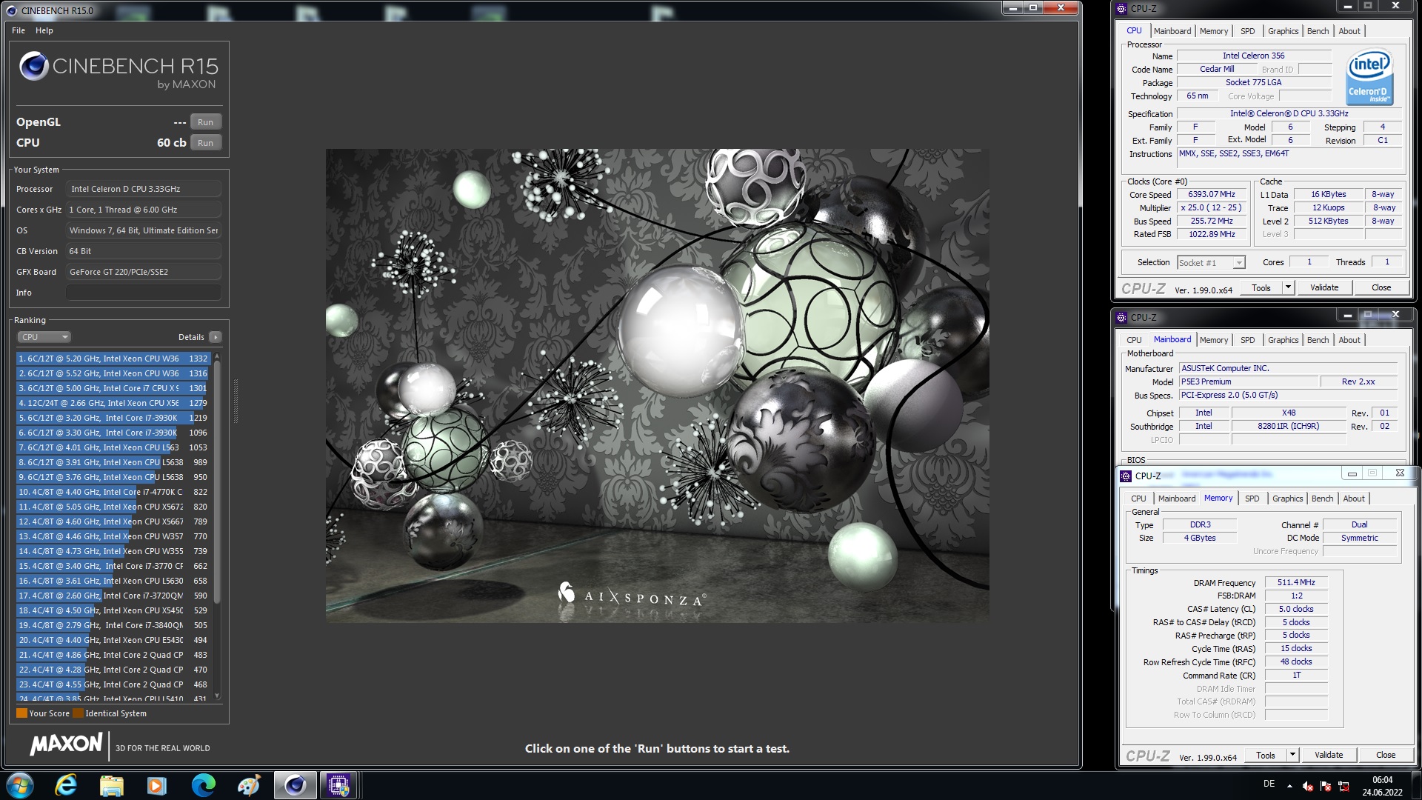Run the OpenGL benchmark
The width and height of the screenshot is (1422, 800).
click(205, 122)
